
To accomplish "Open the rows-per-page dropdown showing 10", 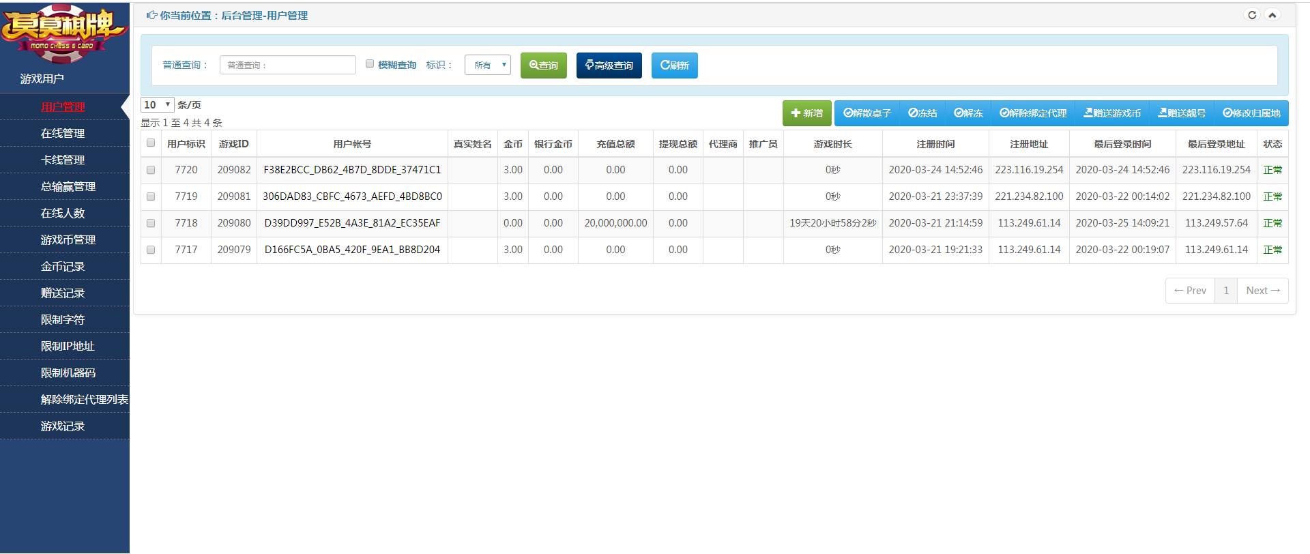I will coord(157,105).
